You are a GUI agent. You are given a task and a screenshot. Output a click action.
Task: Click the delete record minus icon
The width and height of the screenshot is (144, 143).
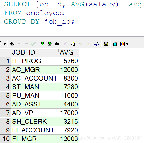pos(26,44)
